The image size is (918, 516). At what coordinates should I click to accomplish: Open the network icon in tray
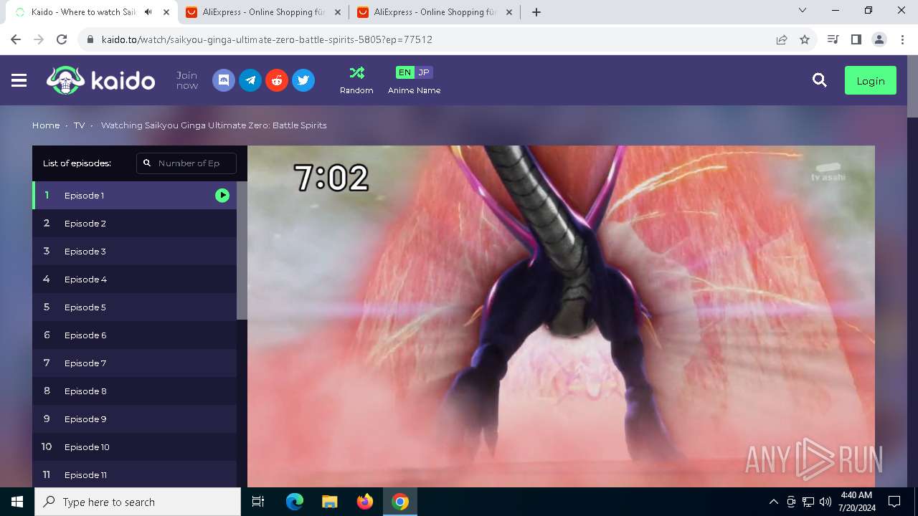(808, 502)
